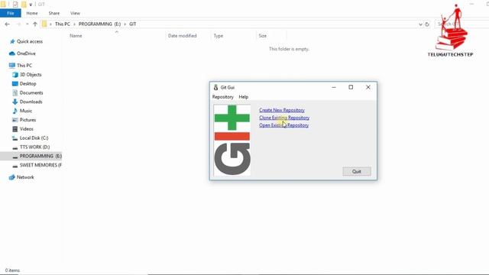Click the Desktop folder icon
The image size is (489, 275).
tap(15, 83)
